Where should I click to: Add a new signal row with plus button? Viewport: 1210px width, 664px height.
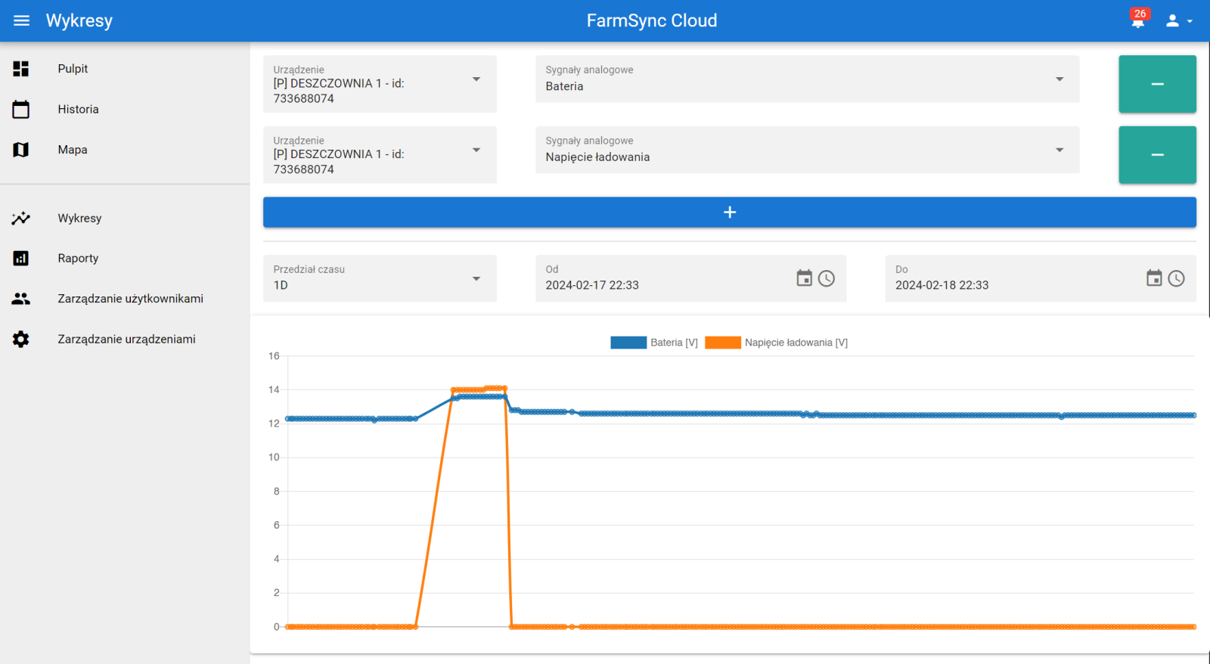(729, 213)
